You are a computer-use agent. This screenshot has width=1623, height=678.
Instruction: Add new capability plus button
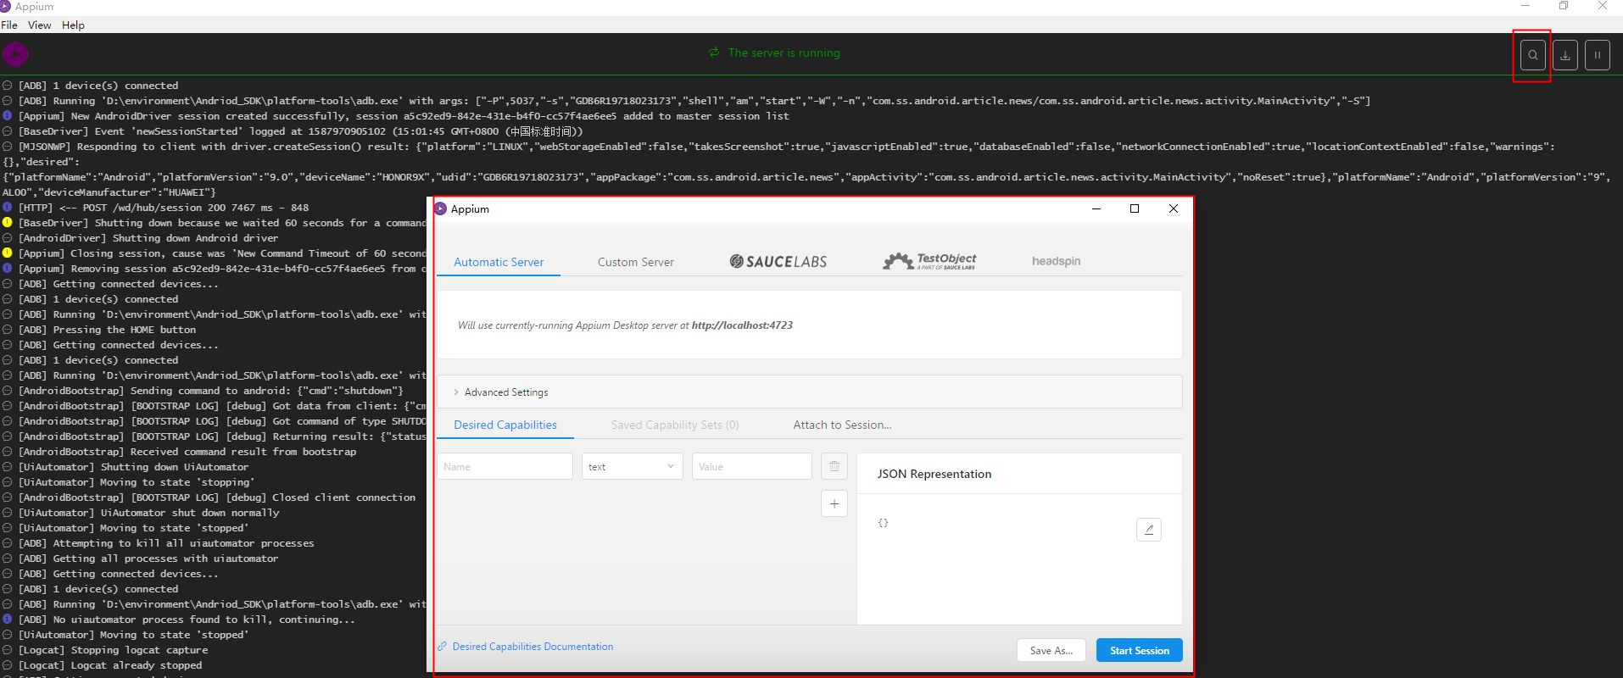(834, 503)
